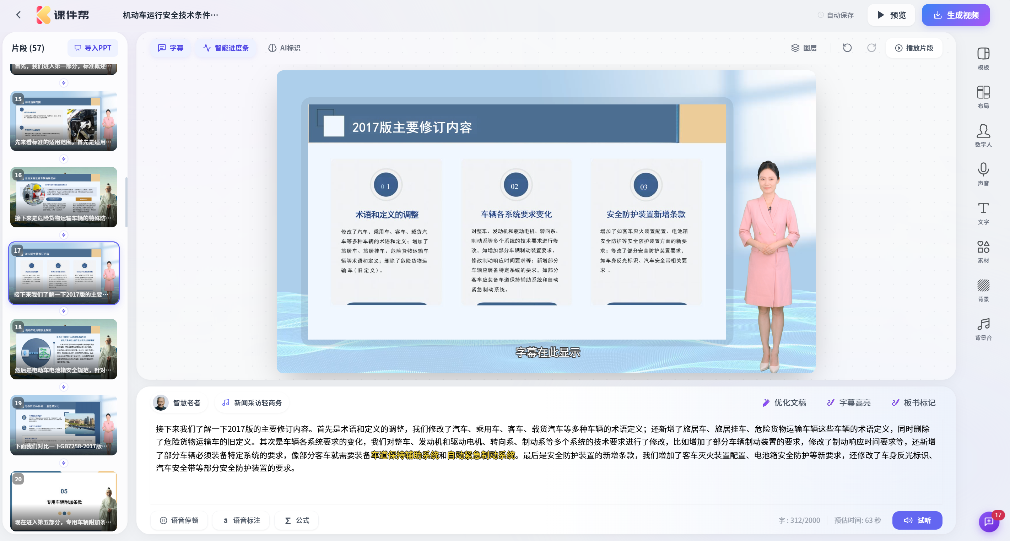Select segment thumbnail 15
Image resolution: width=1010 pixels, height=541 pixels.
64,121
